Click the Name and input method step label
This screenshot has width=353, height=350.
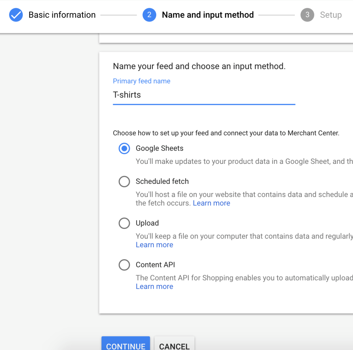[208, 15]
